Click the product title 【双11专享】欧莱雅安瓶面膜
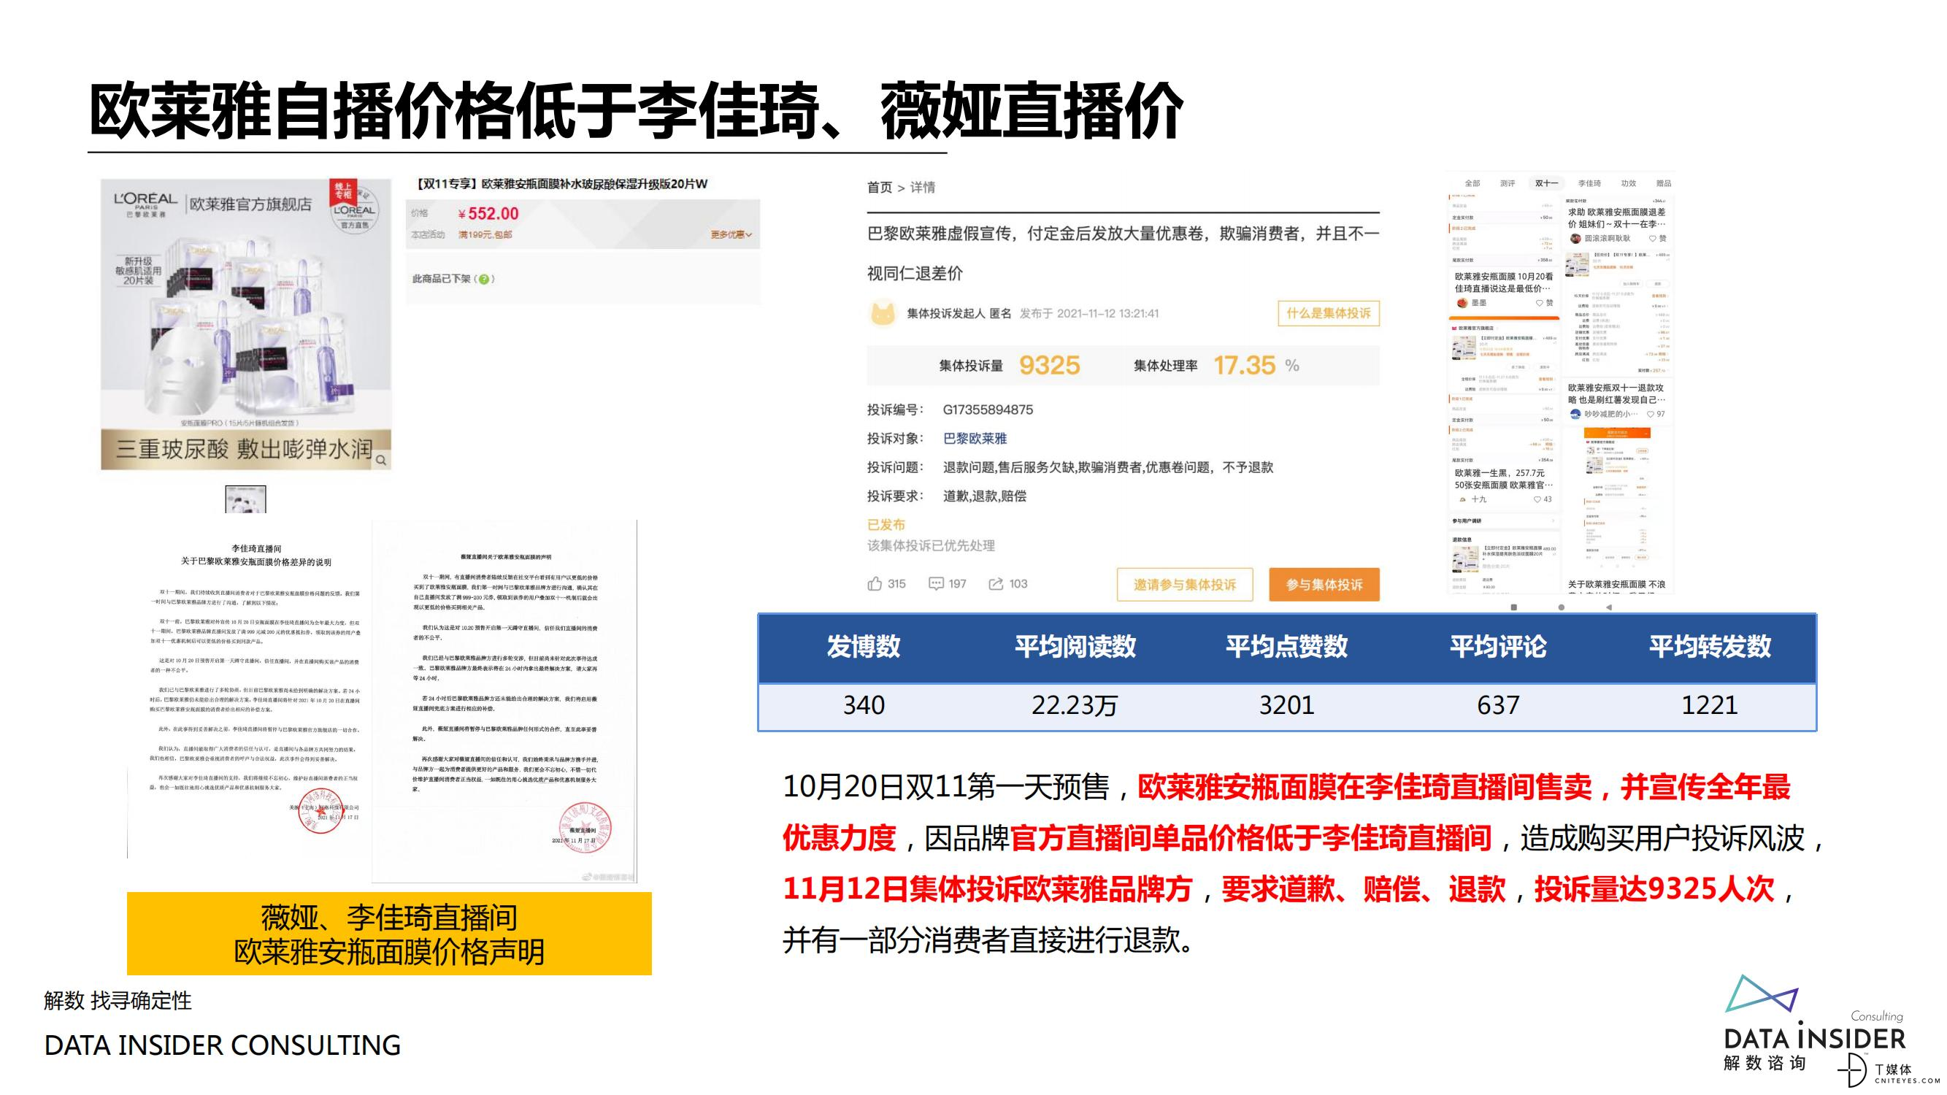 point(560,184)
